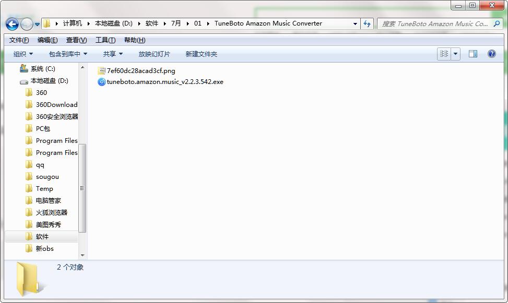Select the 新obs folder in sidebar

click(x=45, y=248)
